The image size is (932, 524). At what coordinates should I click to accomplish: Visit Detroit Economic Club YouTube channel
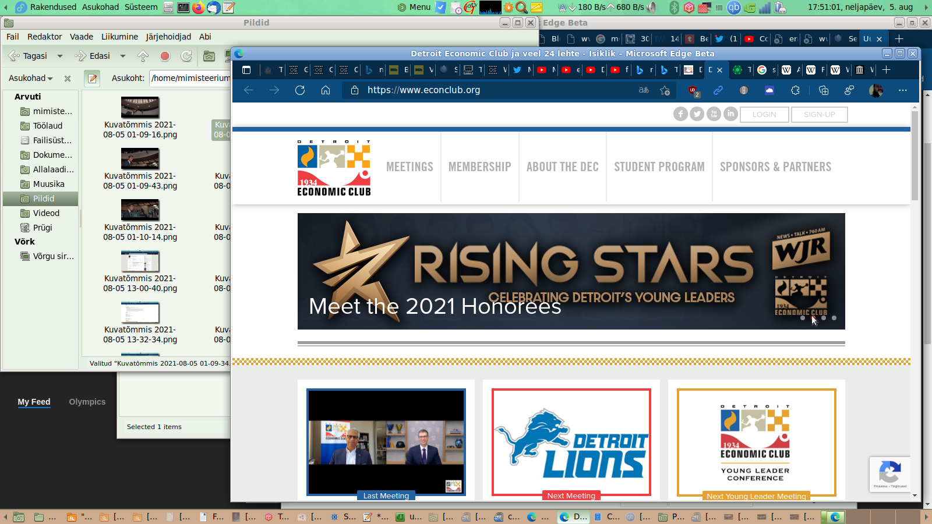(x=714, y=114)
